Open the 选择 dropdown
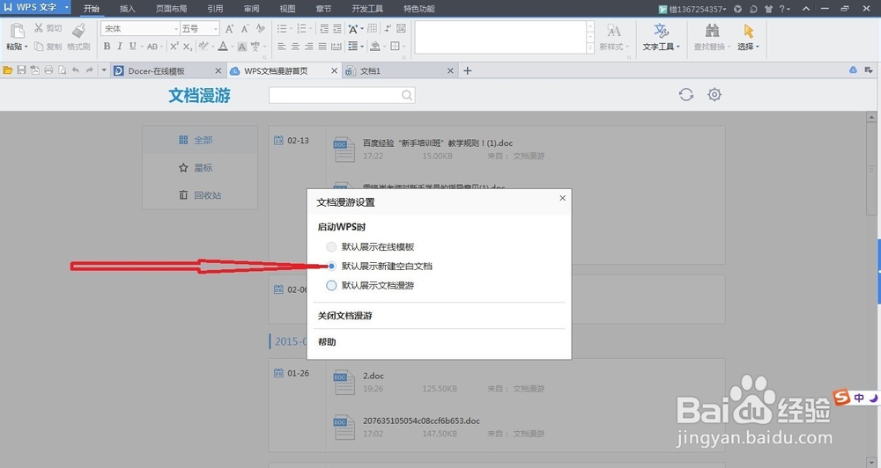This screenshot has height=468, width=881. [x=748, y=47]
